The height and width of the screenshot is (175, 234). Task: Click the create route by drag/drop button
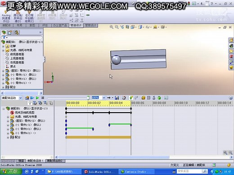point(18,16)
